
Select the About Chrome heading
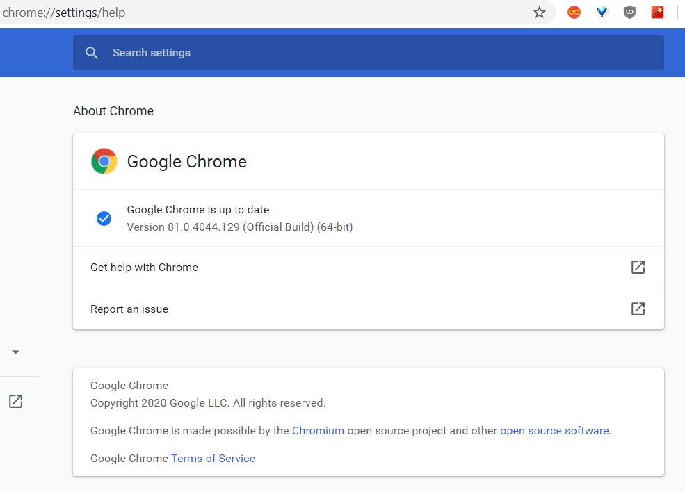click(x=113, y=111)
